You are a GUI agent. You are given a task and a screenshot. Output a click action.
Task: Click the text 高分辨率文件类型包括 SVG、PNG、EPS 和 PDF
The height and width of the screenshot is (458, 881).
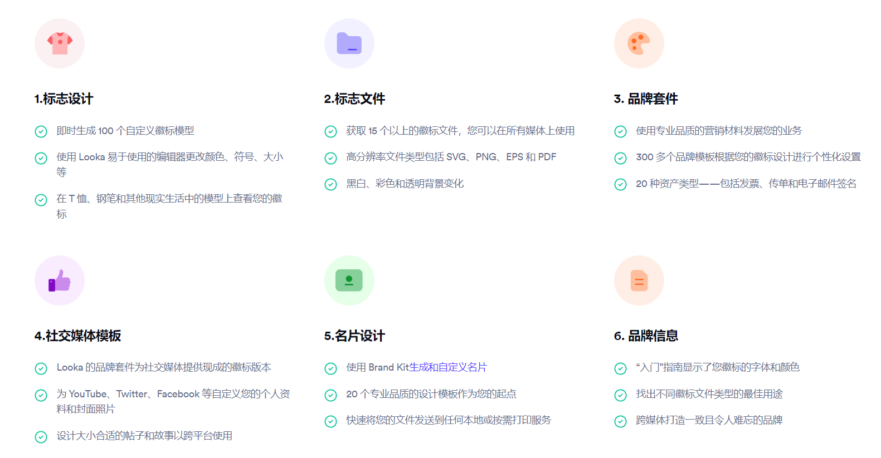[451, 157]
